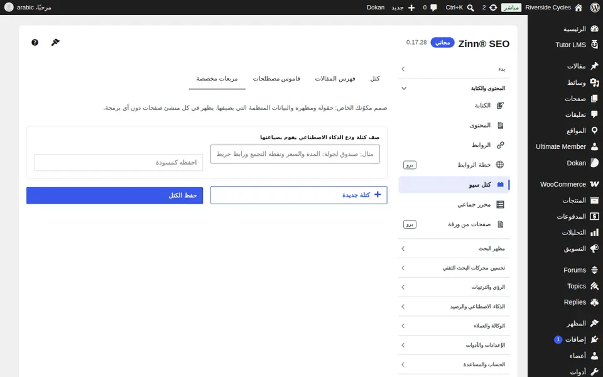Expand the بدء section
Image resolution: width=603 pixels, height=377 pixels.
[x=454, y=69]
